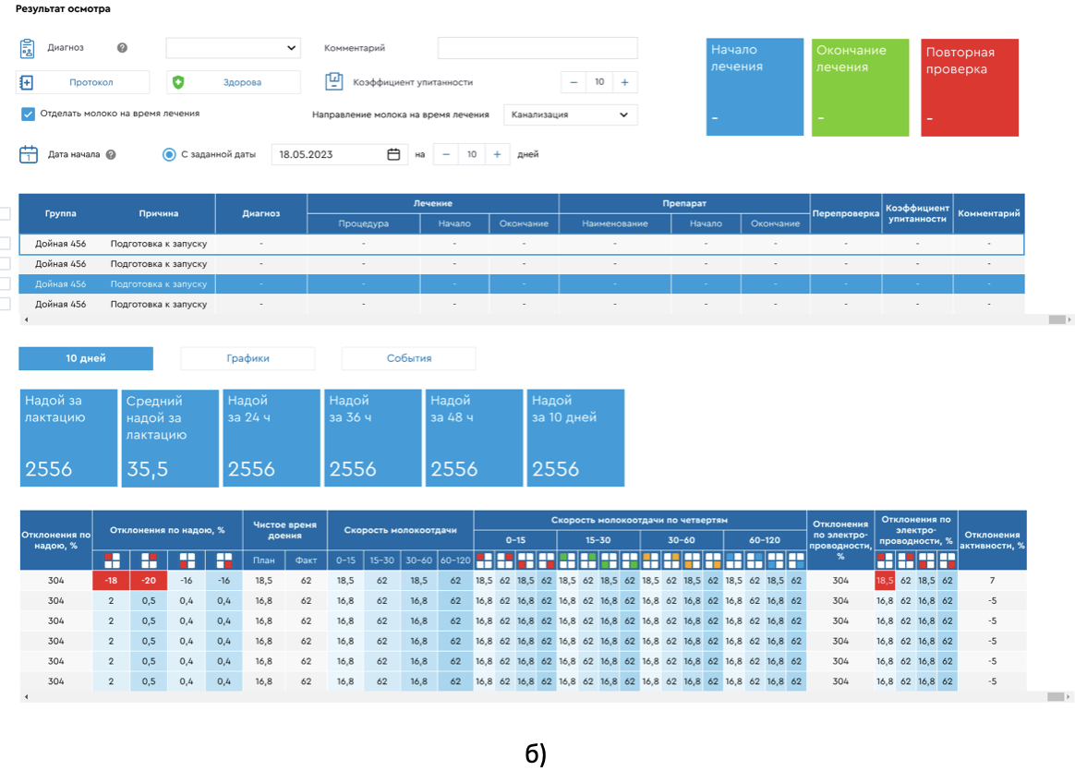The height and width of the screenshot is (783, 1075).
Task: Click the plus-document icon on Протокол
Action: pos(26,82)
